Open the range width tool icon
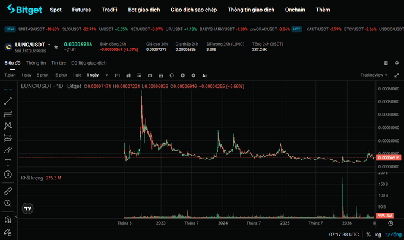 (x=118, y=75)
